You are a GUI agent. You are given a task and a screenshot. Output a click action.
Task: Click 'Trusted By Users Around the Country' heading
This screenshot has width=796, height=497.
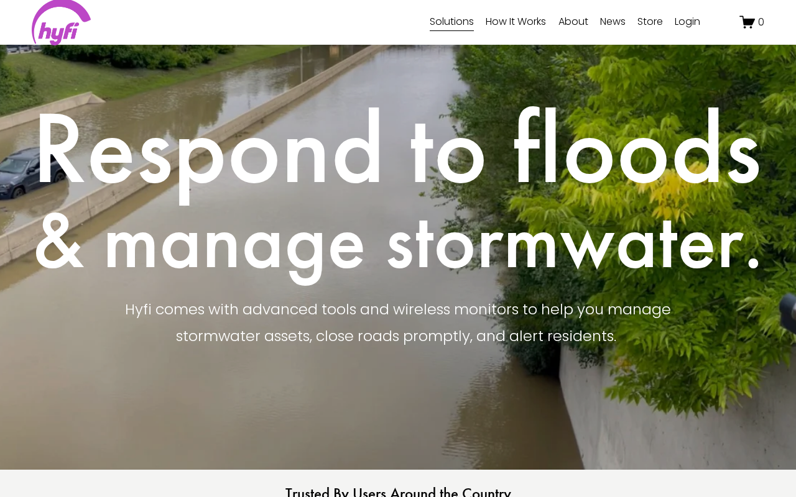398,491
